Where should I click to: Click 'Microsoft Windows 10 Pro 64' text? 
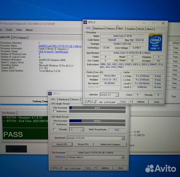[x=54, y=66]
